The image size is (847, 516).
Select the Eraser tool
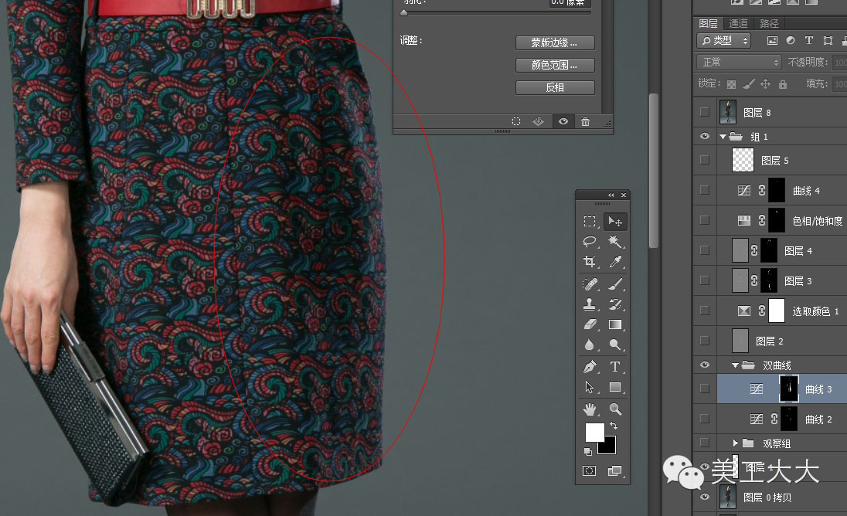tap(590, 324)
